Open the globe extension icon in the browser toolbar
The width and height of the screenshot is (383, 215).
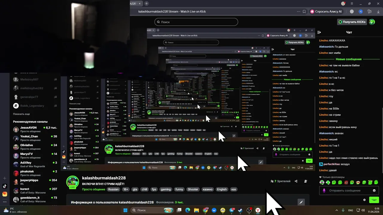pyautogui.click(x=352, y=12)
